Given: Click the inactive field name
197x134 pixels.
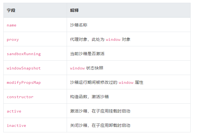Looking at the screenshot, I should coord(16,125).
